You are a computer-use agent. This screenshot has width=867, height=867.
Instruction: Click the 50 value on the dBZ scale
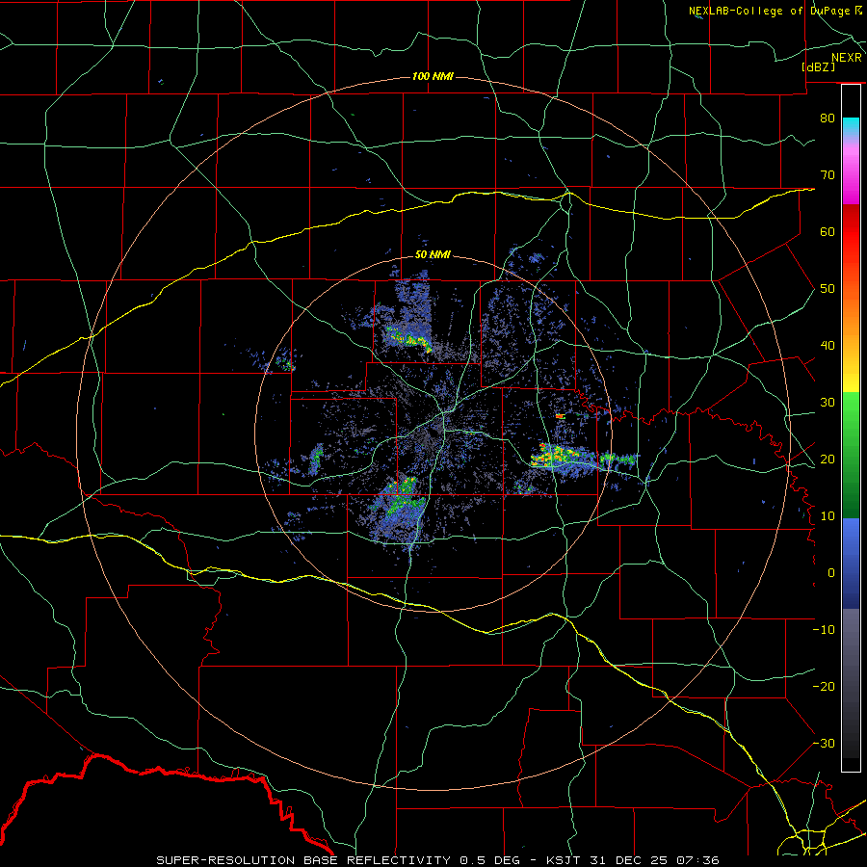(x=828, y=289)
